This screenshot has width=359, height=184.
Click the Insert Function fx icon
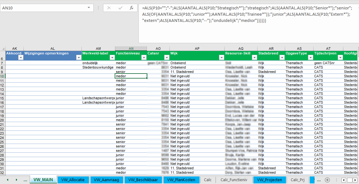coord(132,8)
